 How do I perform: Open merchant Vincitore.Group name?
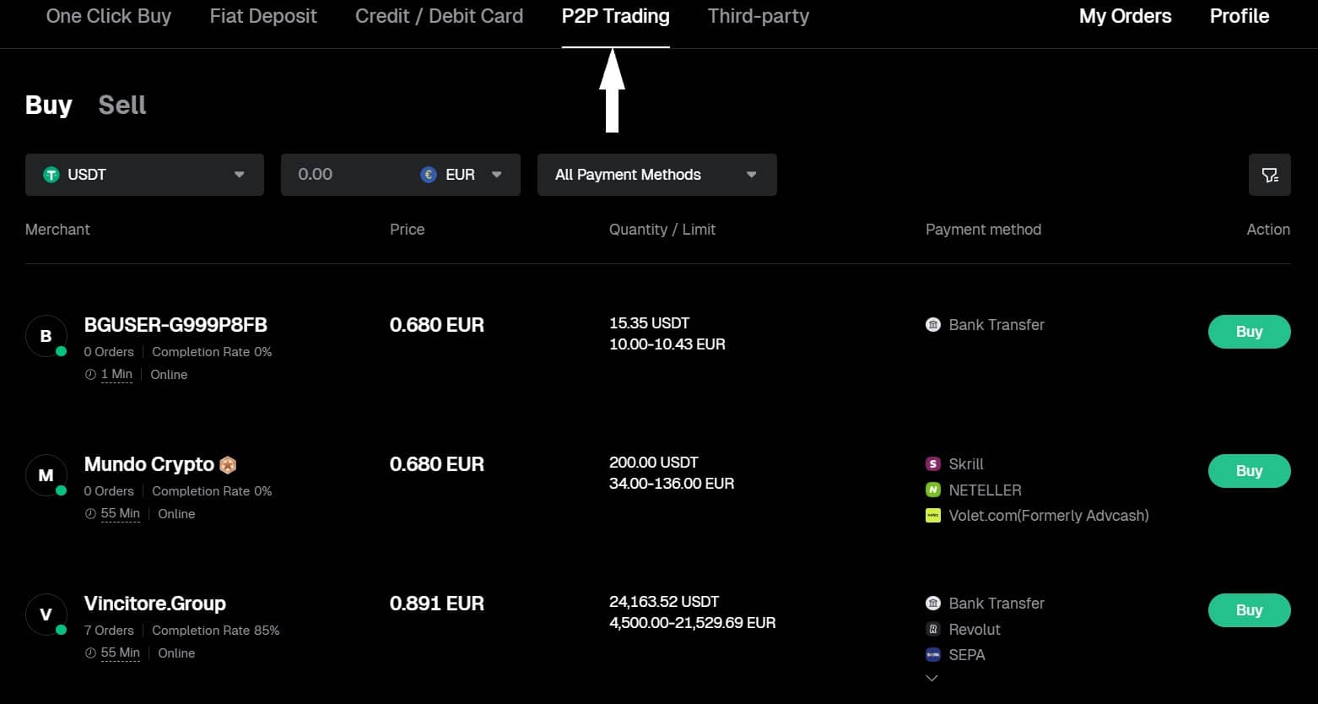pyautogui.click(x=155, y=604)
